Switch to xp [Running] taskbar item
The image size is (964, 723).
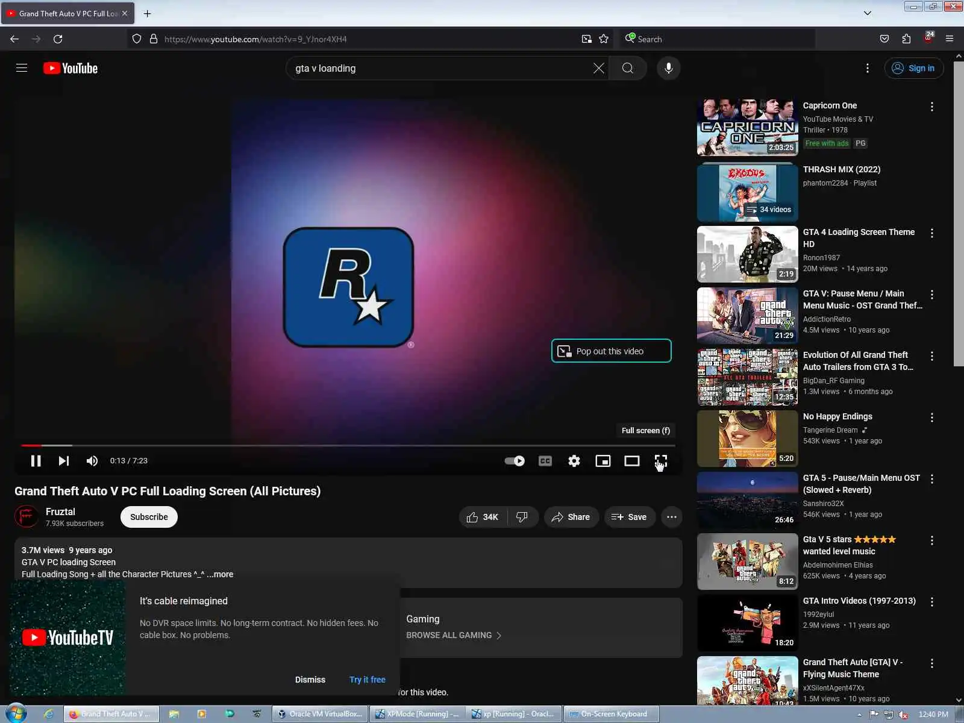pyautogui.click(x=514, y=714)
